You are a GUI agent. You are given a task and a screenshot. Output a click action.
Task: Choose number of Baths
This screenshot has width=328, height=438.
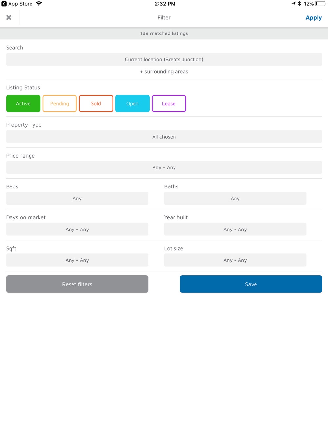[235, 198]
